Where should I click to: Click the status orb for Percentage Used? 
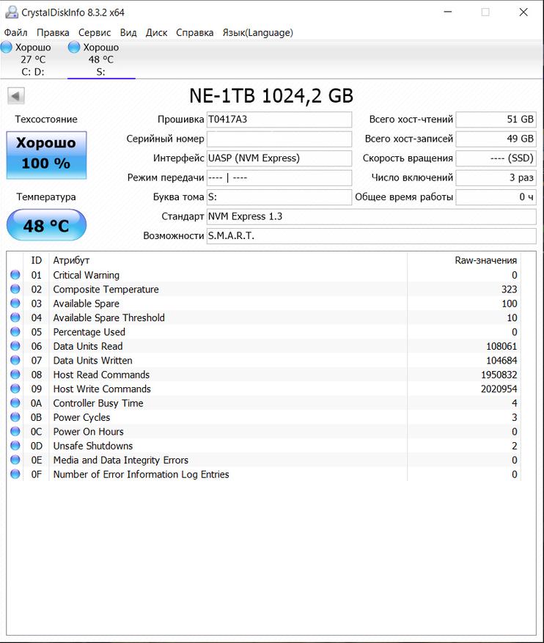(15, 331)
